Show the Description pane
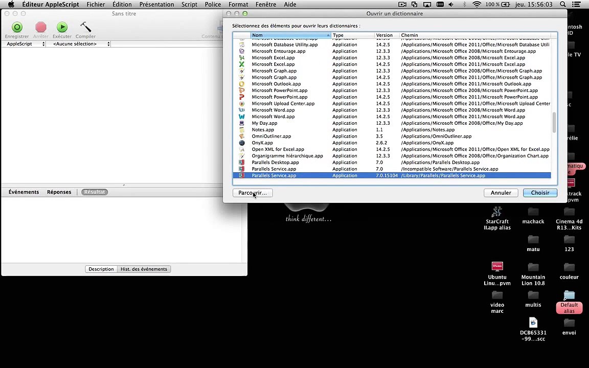 (x=101, y=269)
